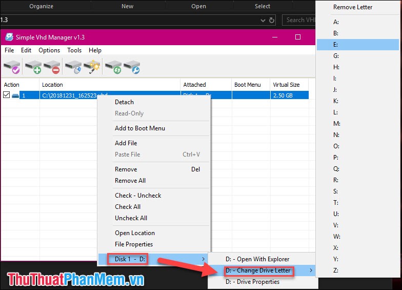Expand the Disk 1 - D: submenu

coord(153,259)
